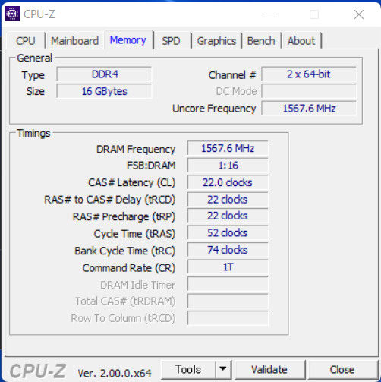The image size is (381, 382).
Task: Close the window with the X icon
Action: coord(359,14)
